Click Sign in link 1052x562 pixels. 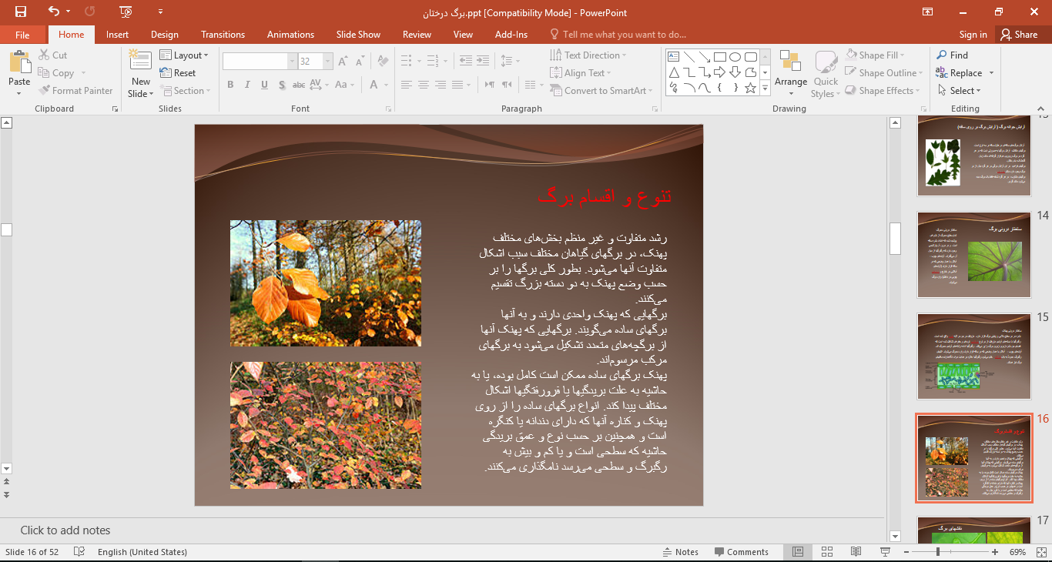pyautogui.click(x=973, y=35)
